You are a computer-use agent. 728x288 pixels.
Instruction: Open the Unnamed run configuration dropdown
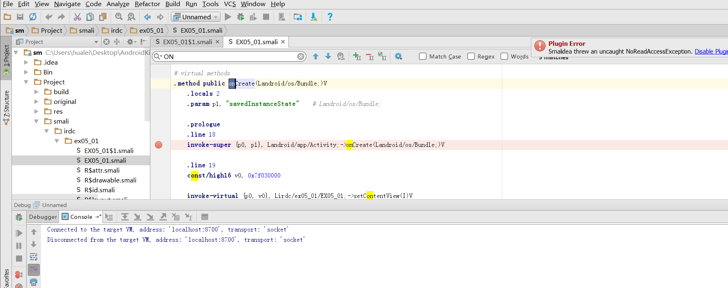point(196,17)
